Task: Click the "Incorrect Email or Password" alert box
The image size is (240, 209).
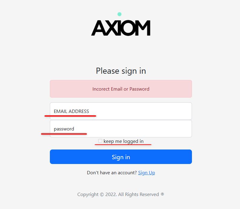Action: tap(121, 89)
